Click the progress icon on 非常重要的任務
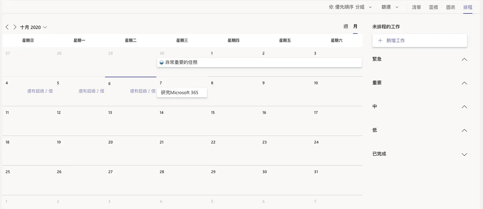Screen dimensions: 483x209 coord(161,62)
